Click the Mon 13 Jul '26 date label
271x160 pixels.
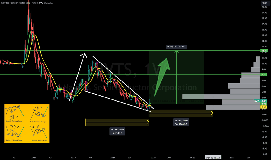click(213, 158)
